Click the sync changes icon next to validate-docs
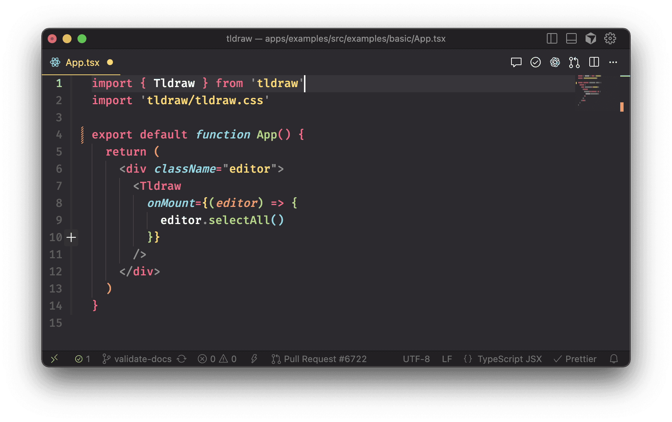This screenshot has height=422, width=672. click(182, 359)
